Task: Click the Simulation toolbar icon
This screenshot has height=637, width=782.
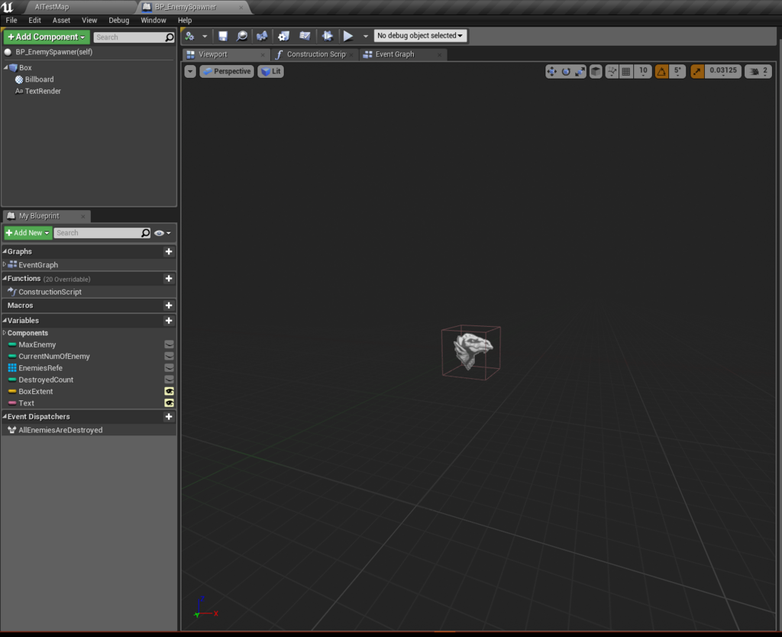Action: click(x=327, y=36)
